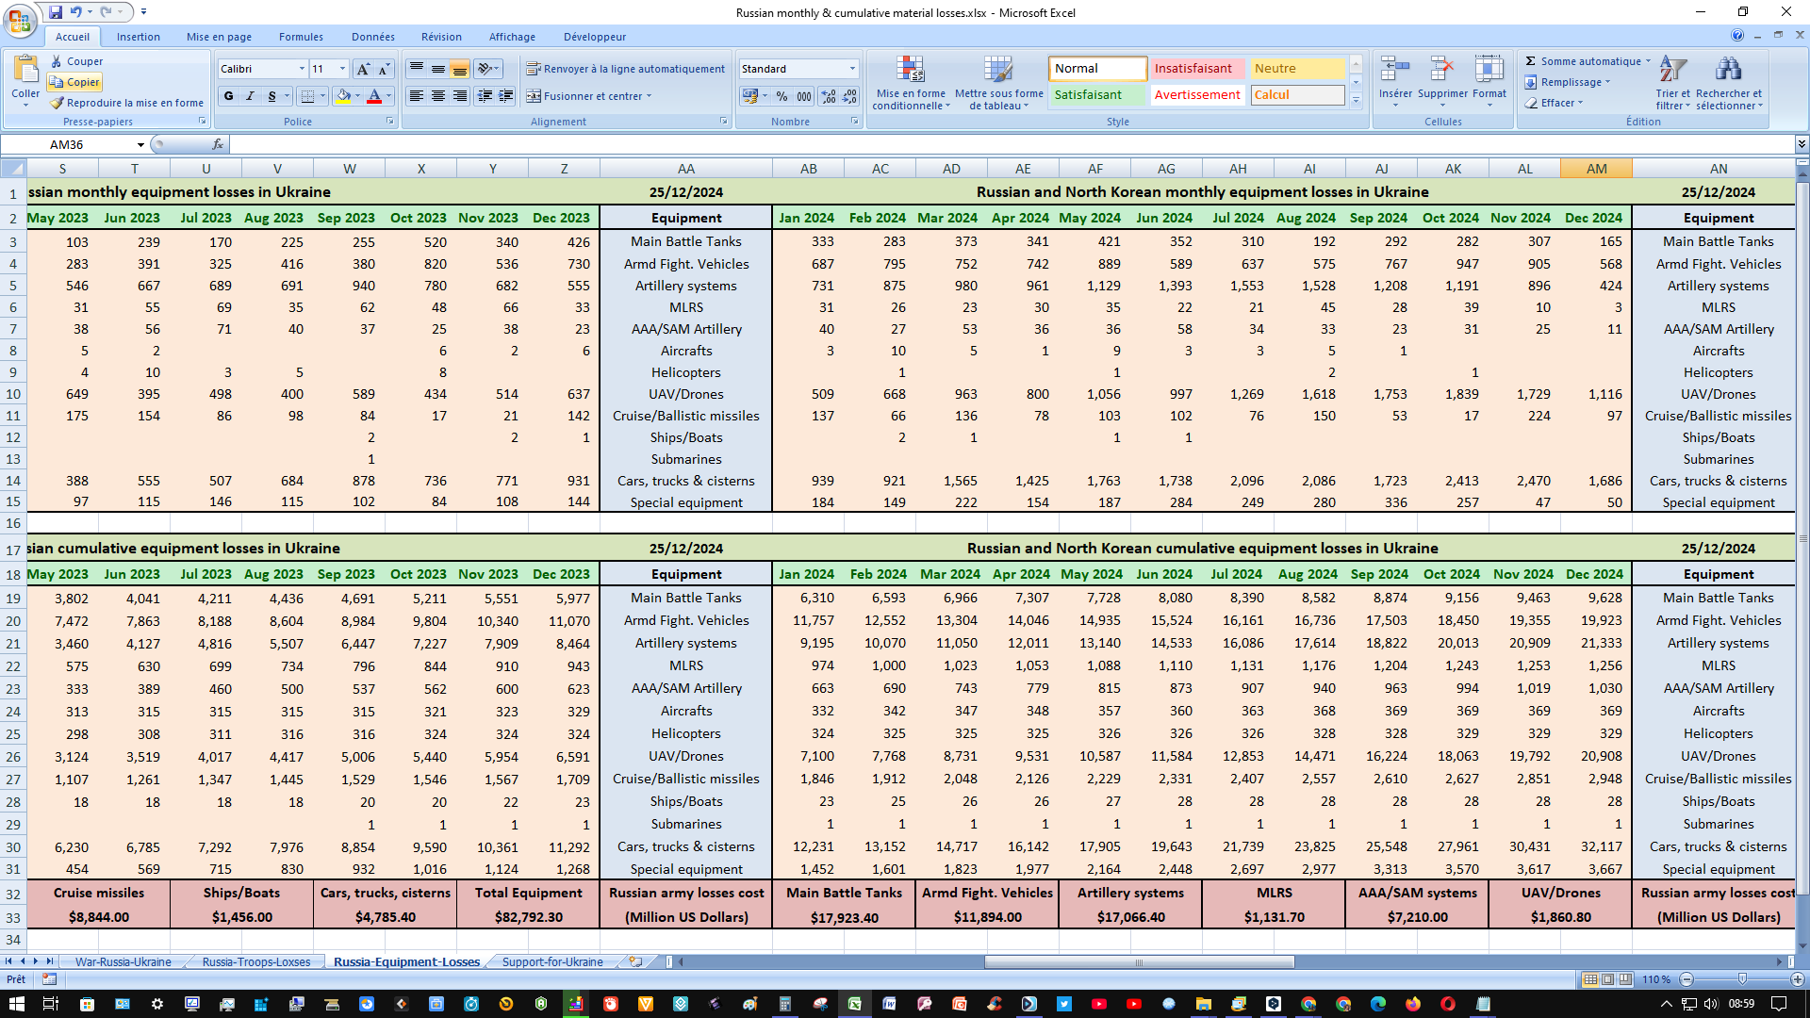Viewport: 1810px width, 1018px height.
Task: Expand Fusionner et centrer dropdown arrow
Action: point(649,96)
